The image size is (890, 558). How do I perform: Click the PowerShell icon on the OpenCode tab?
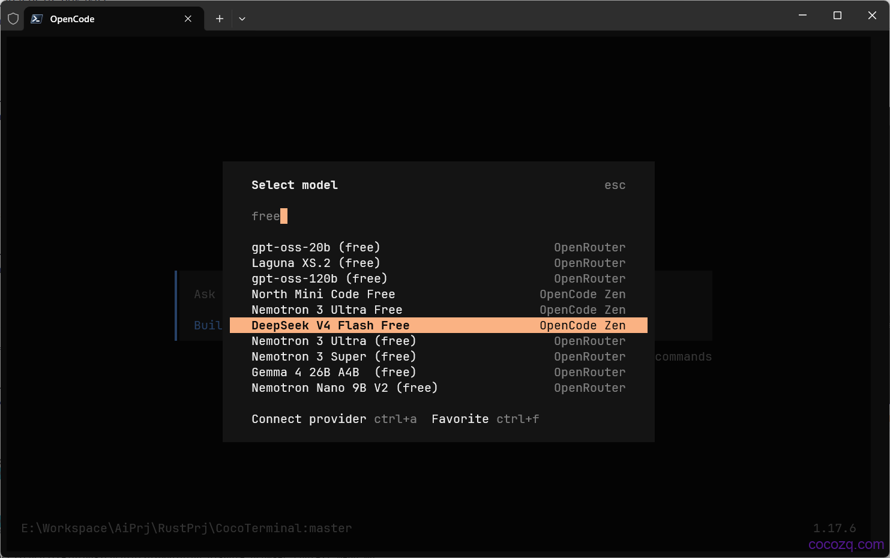tap(37, 19)
